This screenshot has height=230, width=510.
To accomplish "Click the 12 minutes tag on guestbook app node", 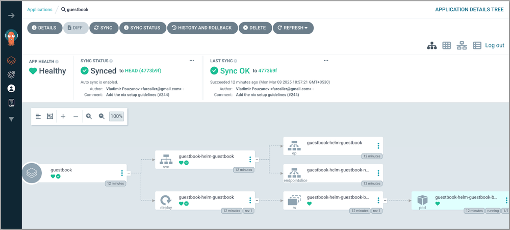I will click(x=115, y=184).
